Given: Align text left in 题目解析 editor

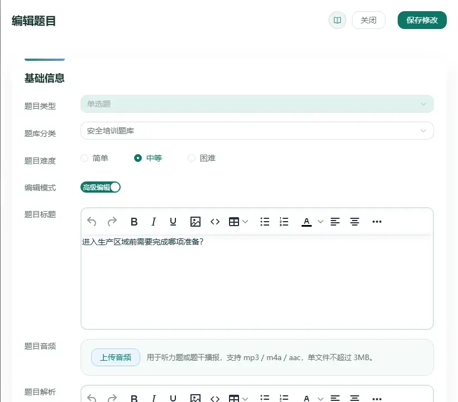Looking at the screenshot, I should (x=335, y=399).
